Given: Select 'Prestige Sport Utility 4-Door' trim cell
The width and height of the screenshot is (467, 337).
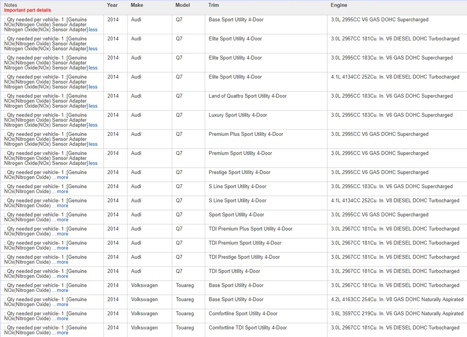Looking at the screenshot, I should click(x=240, y=172).
